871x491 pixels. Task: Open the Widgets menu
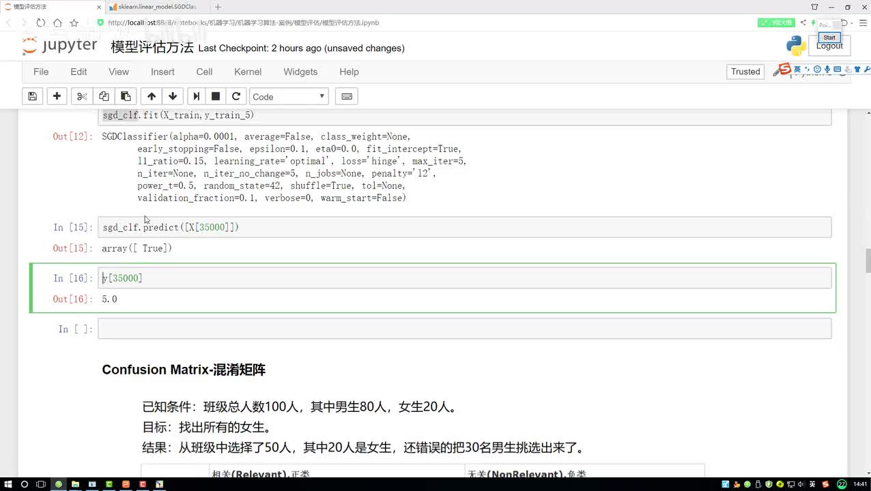[x=300, y=72]
